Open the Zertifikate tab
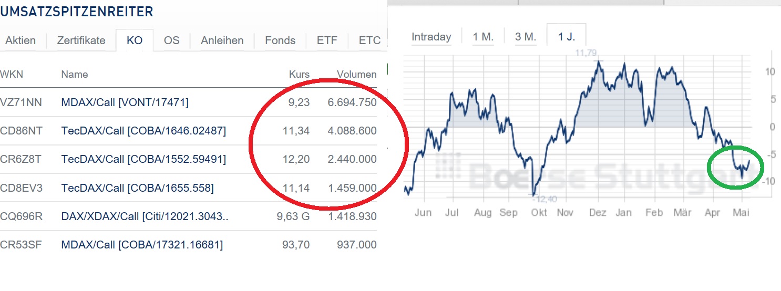The height and width of the screenshot is (291, 781). 81,40
